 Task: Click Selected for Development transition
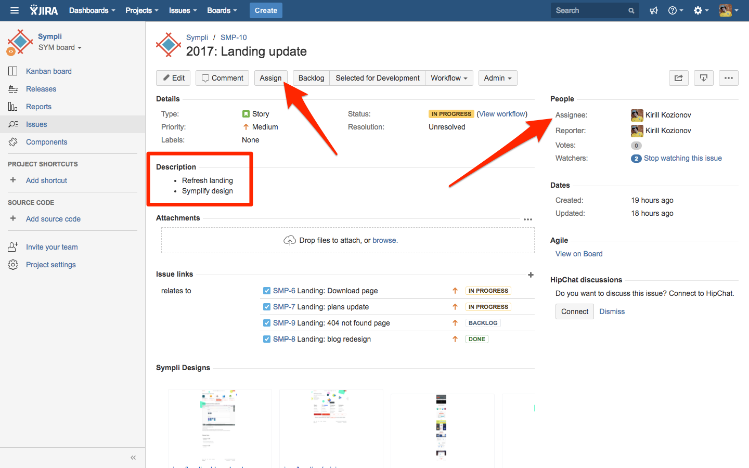coord(378,78)
